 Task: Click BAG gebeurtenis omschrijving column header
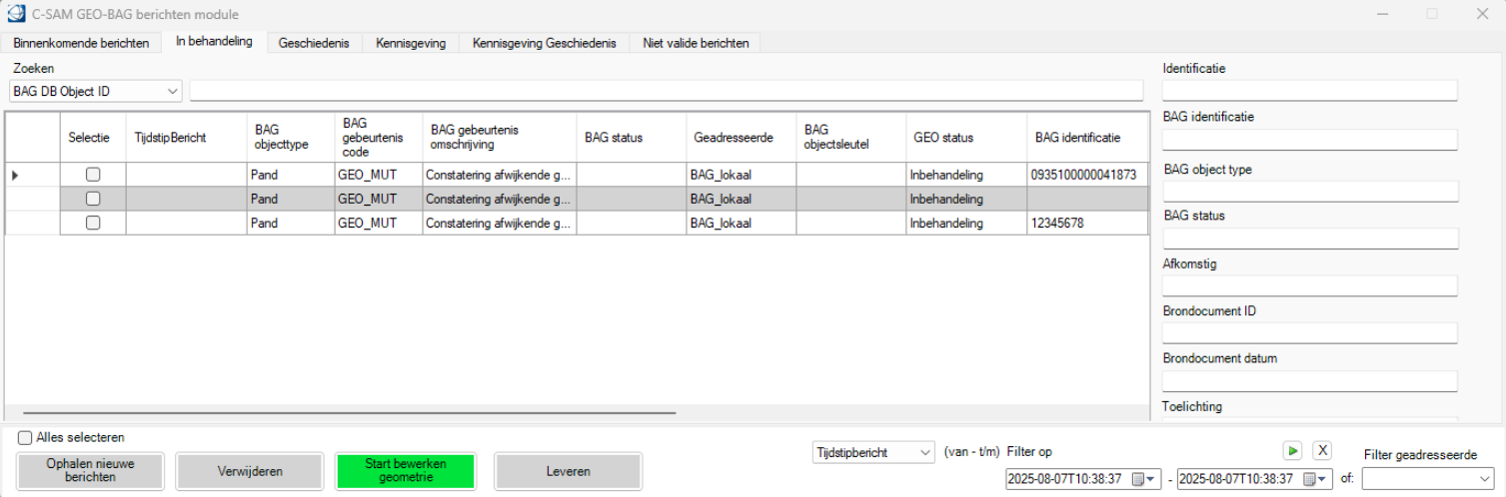(x=500, y=138)
